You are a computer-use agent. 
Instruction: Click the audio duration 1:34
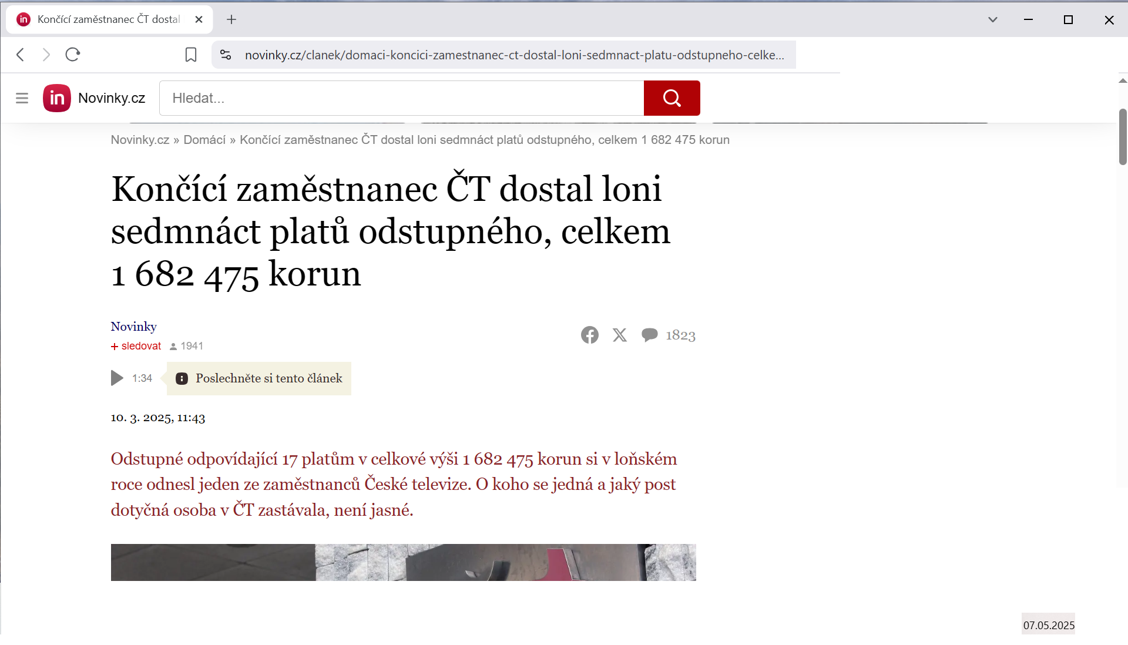(x=142, y=378)
